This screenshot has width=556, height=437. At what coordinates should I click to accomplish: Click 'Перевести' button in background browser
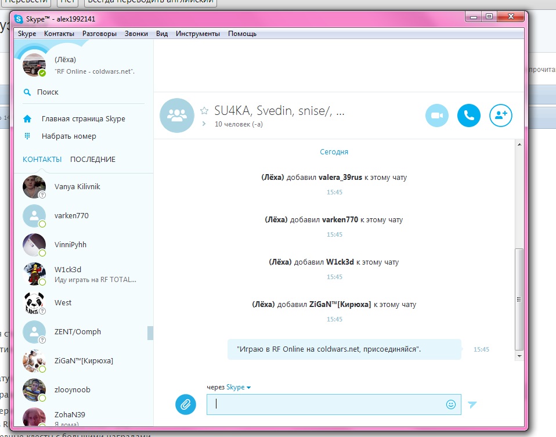point(26,1)
